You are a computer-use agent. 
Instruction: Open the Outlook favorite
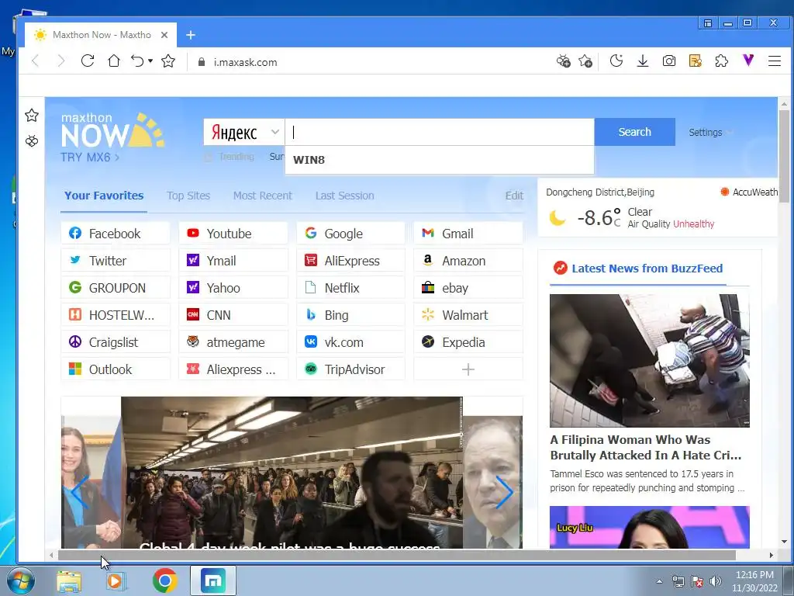(x=116, y=369)
